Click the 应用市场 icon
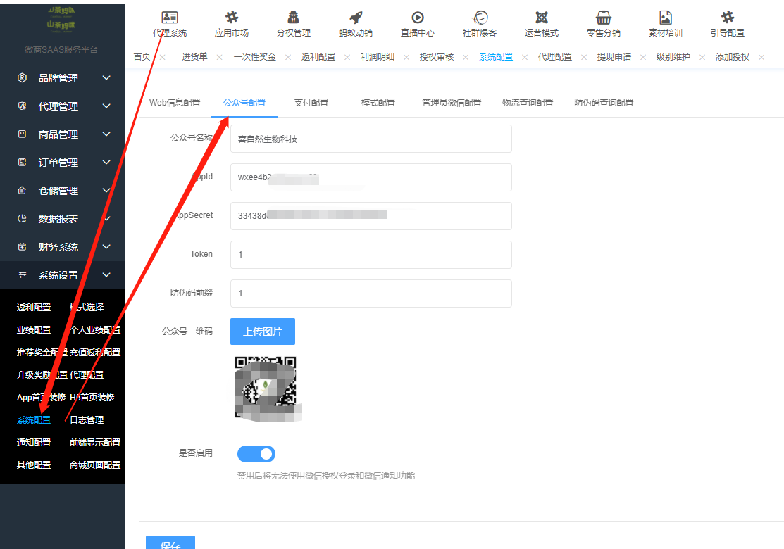This screenshot has height=549, width=784. pyautogui.click(x=232, y=18)
